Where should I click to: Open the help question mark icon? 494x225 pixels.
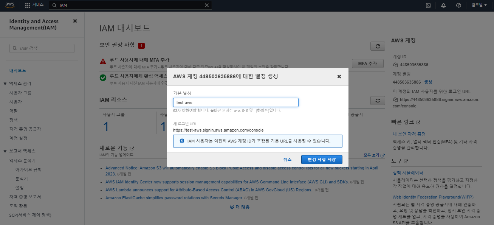tap(458, 5)
